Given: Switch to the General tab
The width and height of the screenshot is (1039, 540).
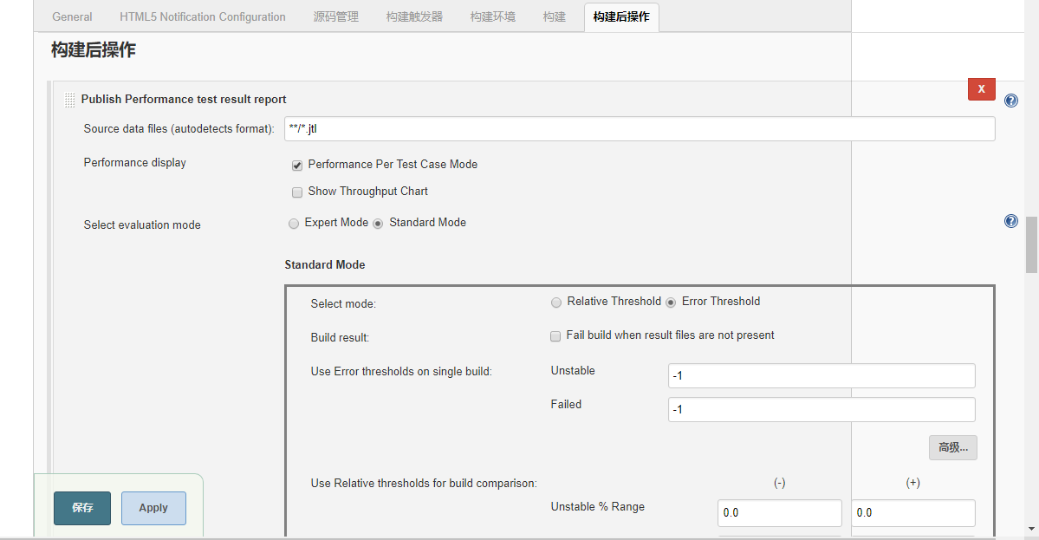Looking at the screenshot, I should coord(72,16).
